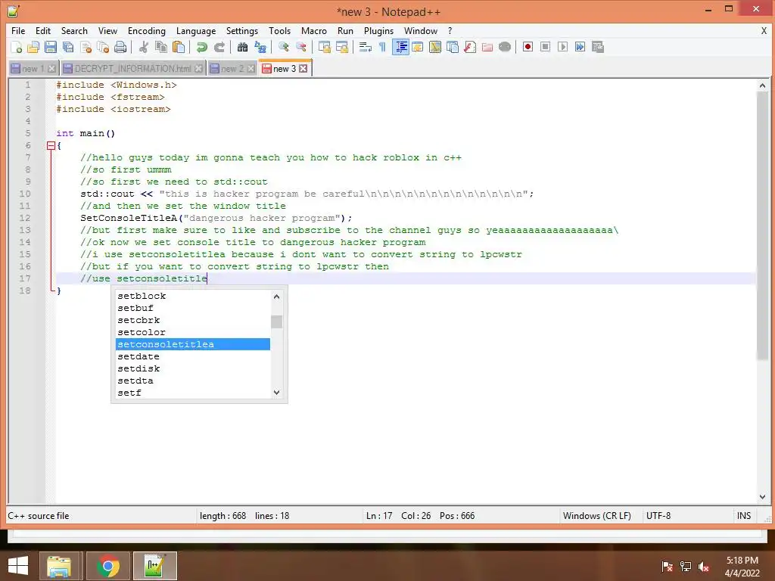Click the Stop Recording macro icon

[x=545, y=47]
